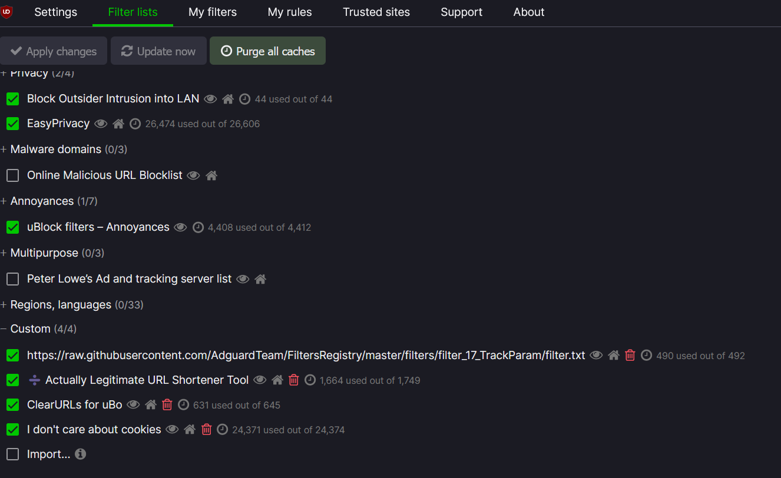
Task: Delete the Actually Legitimate URL Shortener Tool list
Action: 294,380
